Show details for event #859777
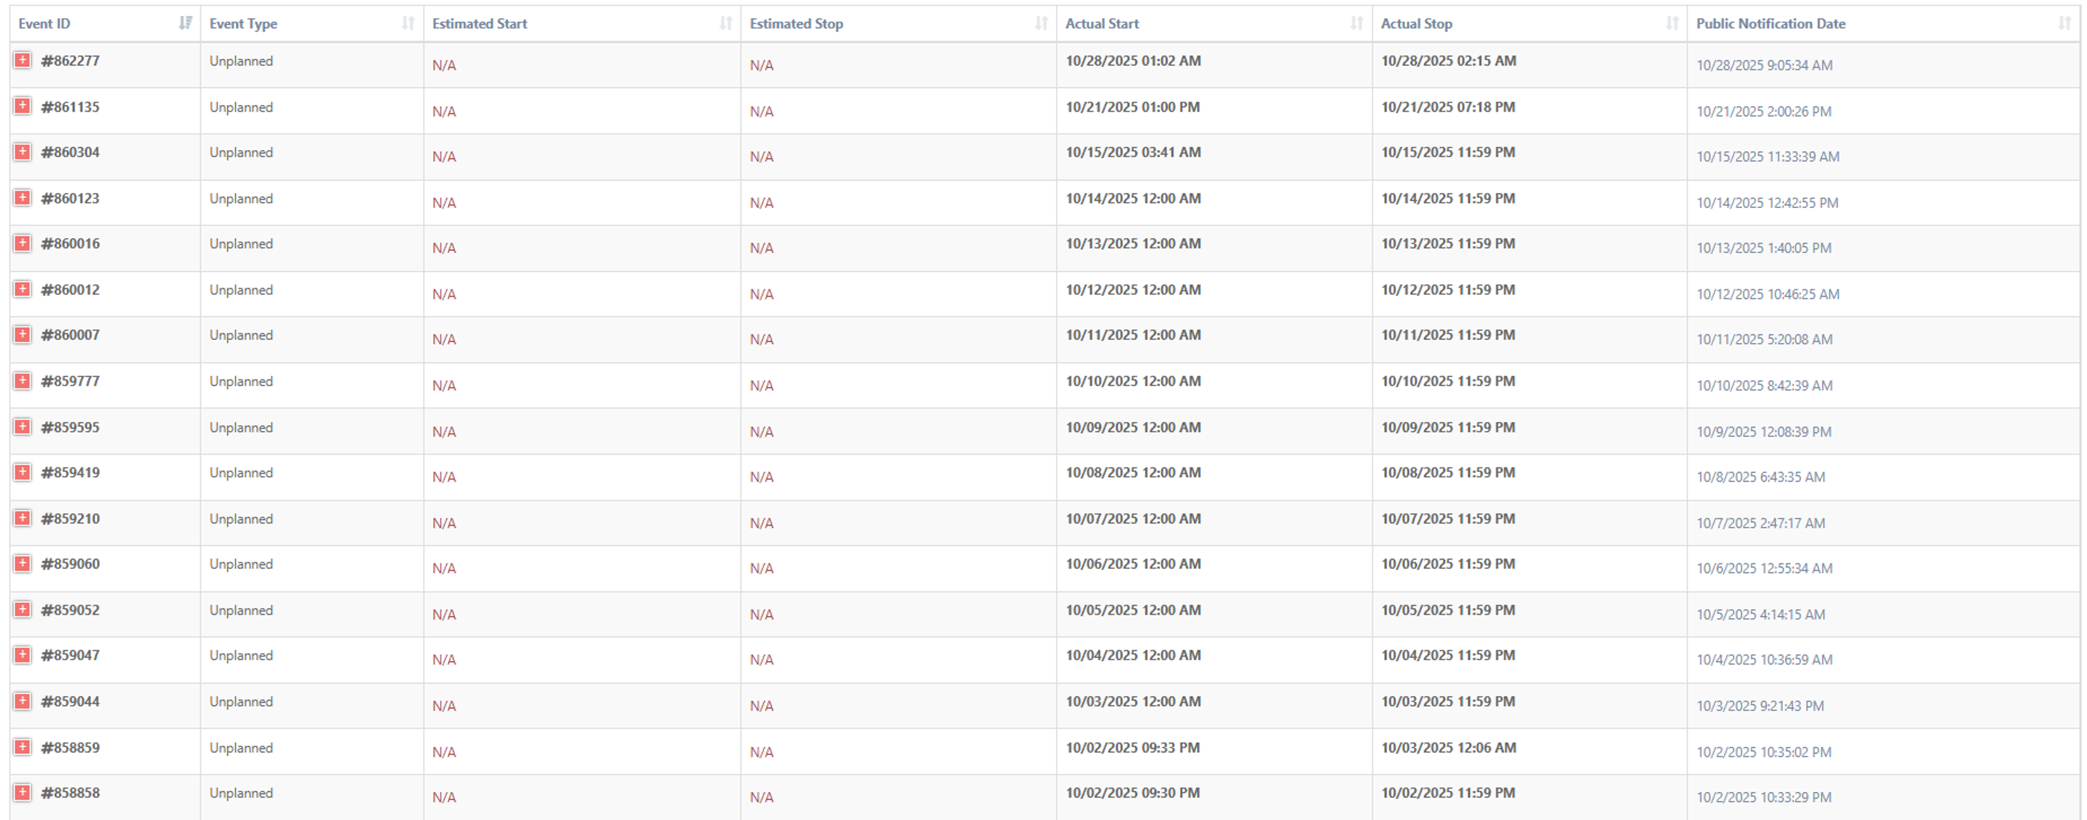The height and width of the screenshot is (820, 2087). pos(23,381)
